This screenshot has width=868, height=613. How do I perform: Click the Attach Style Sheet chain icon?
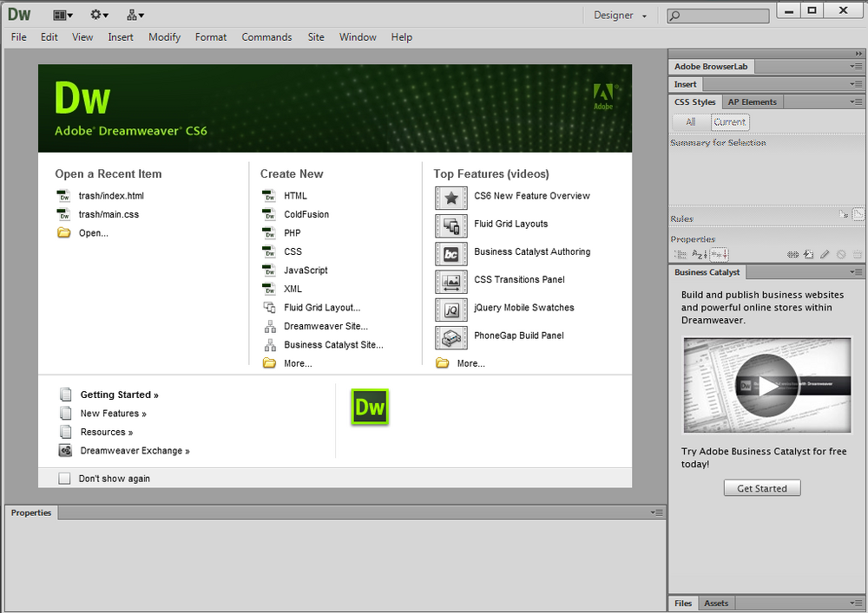[792, 254]
